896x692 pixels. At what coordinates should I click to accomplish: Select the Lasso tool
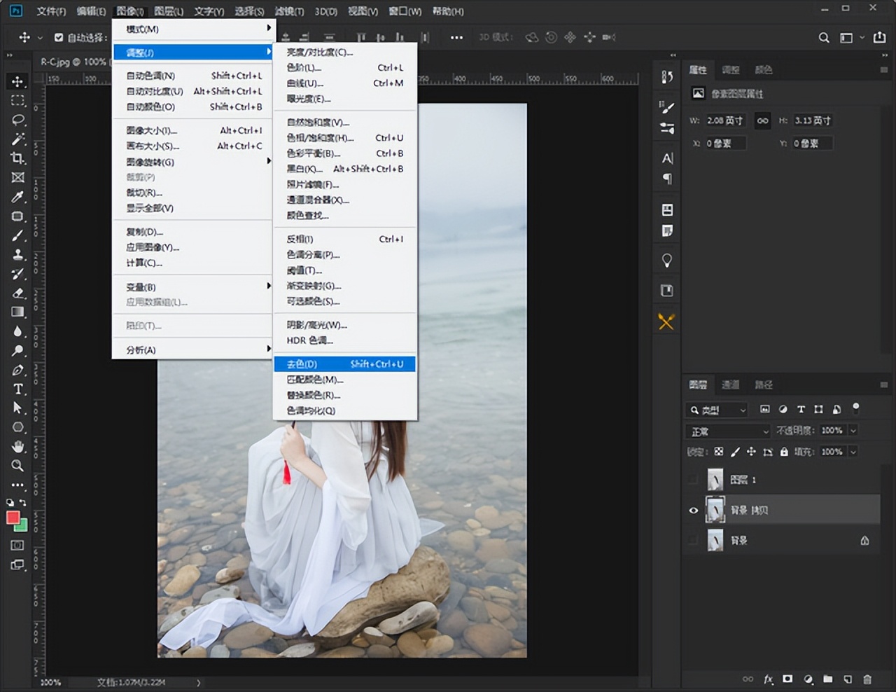point(18,120)
